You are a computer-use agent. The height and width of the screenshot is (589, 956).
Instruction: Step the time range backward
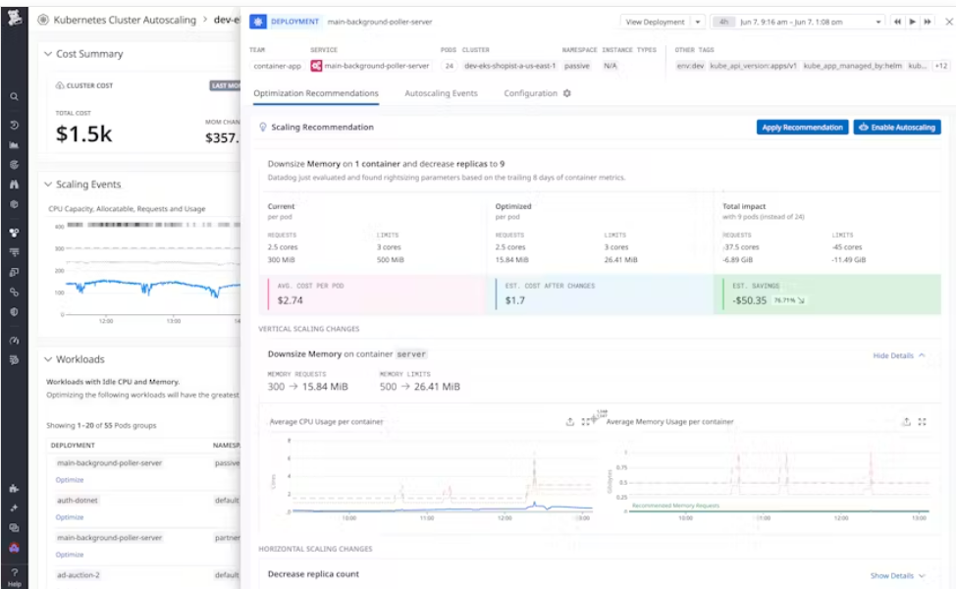click(897, 22)
